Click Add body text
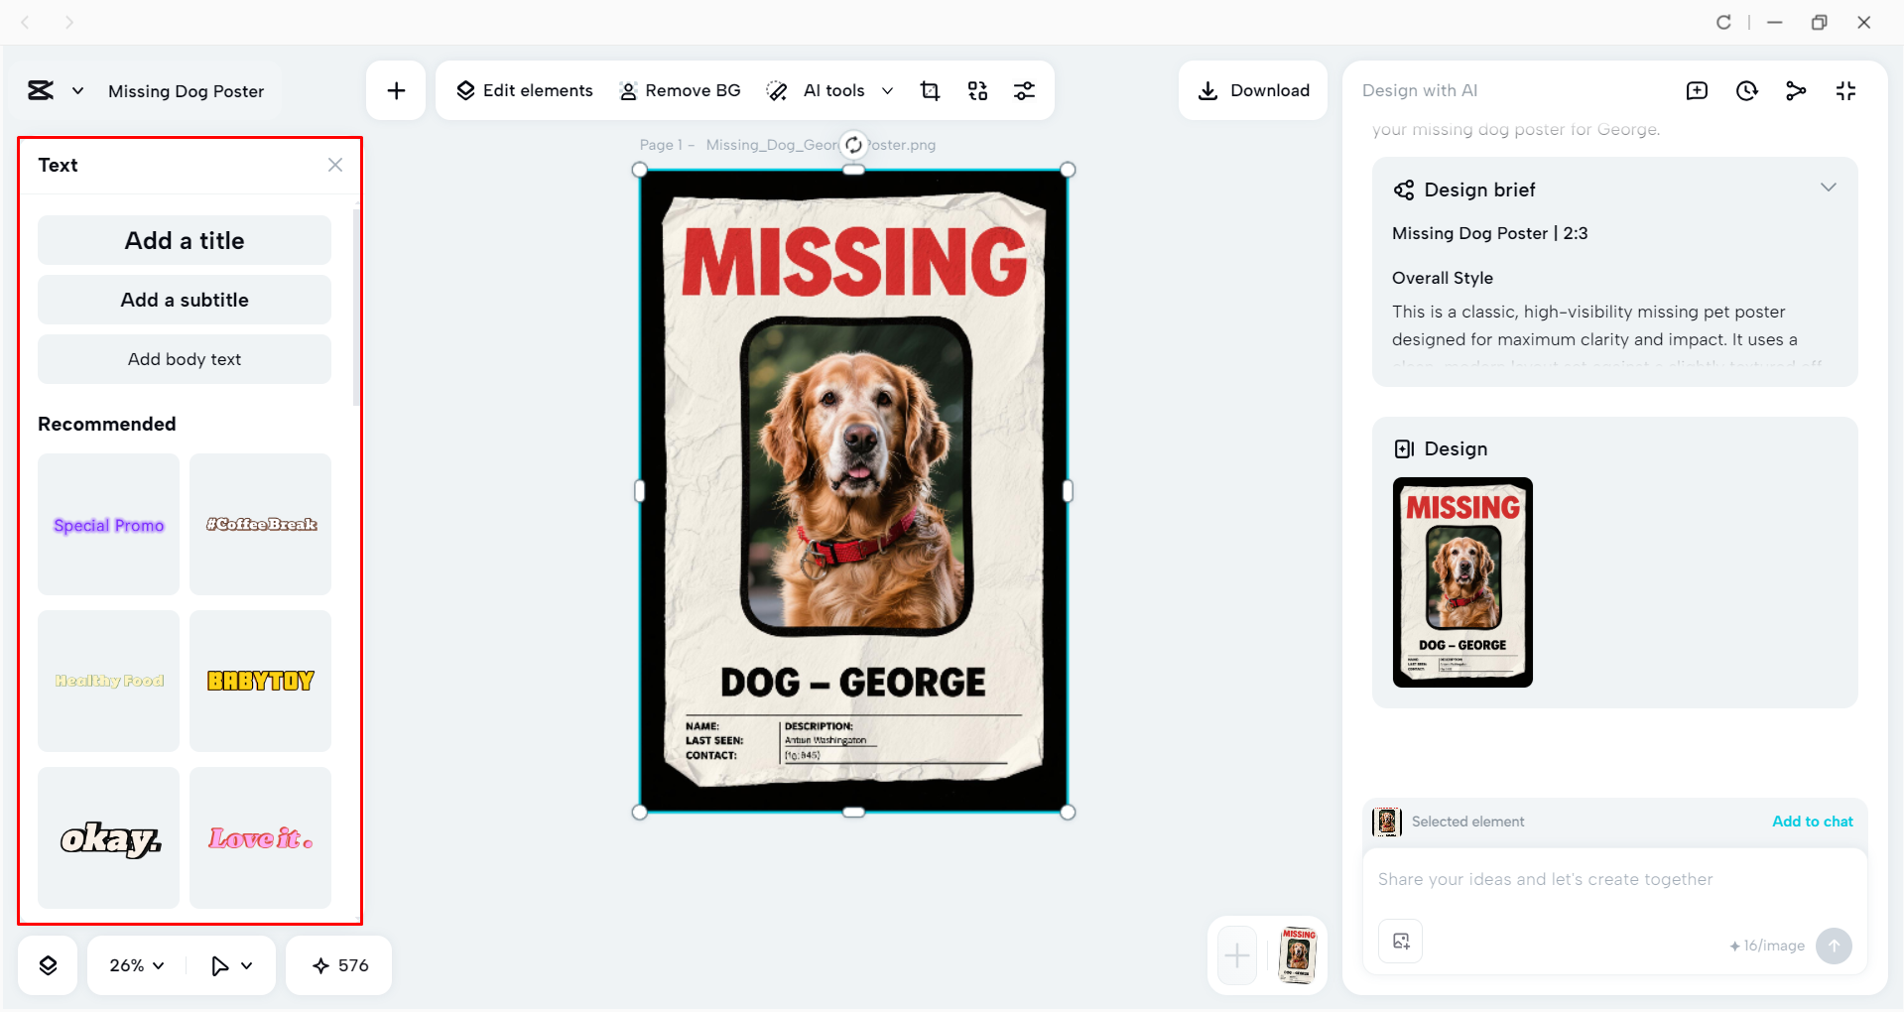Screen dimensions: 1904x1012 click(185, 359)
